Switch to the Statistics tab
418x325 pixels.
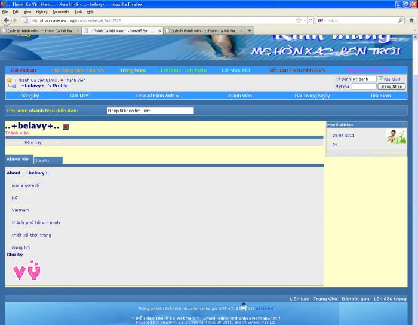pos(48,160)
